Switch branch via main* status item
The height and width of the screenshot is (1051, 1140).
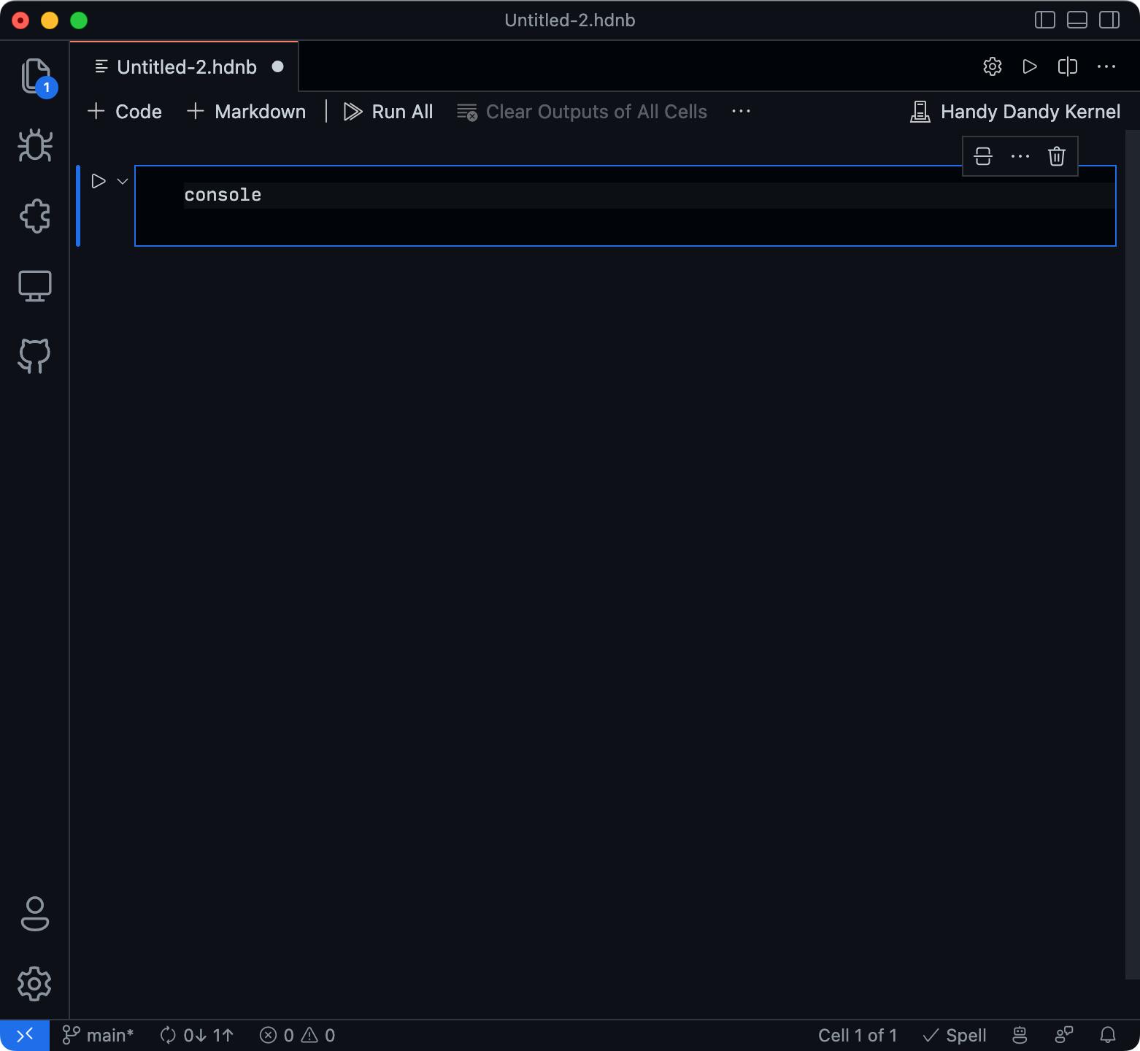(x=98, y=1035)
